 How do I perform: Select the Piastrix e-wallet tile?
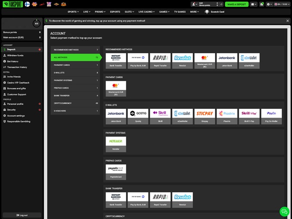coord(227,116)
